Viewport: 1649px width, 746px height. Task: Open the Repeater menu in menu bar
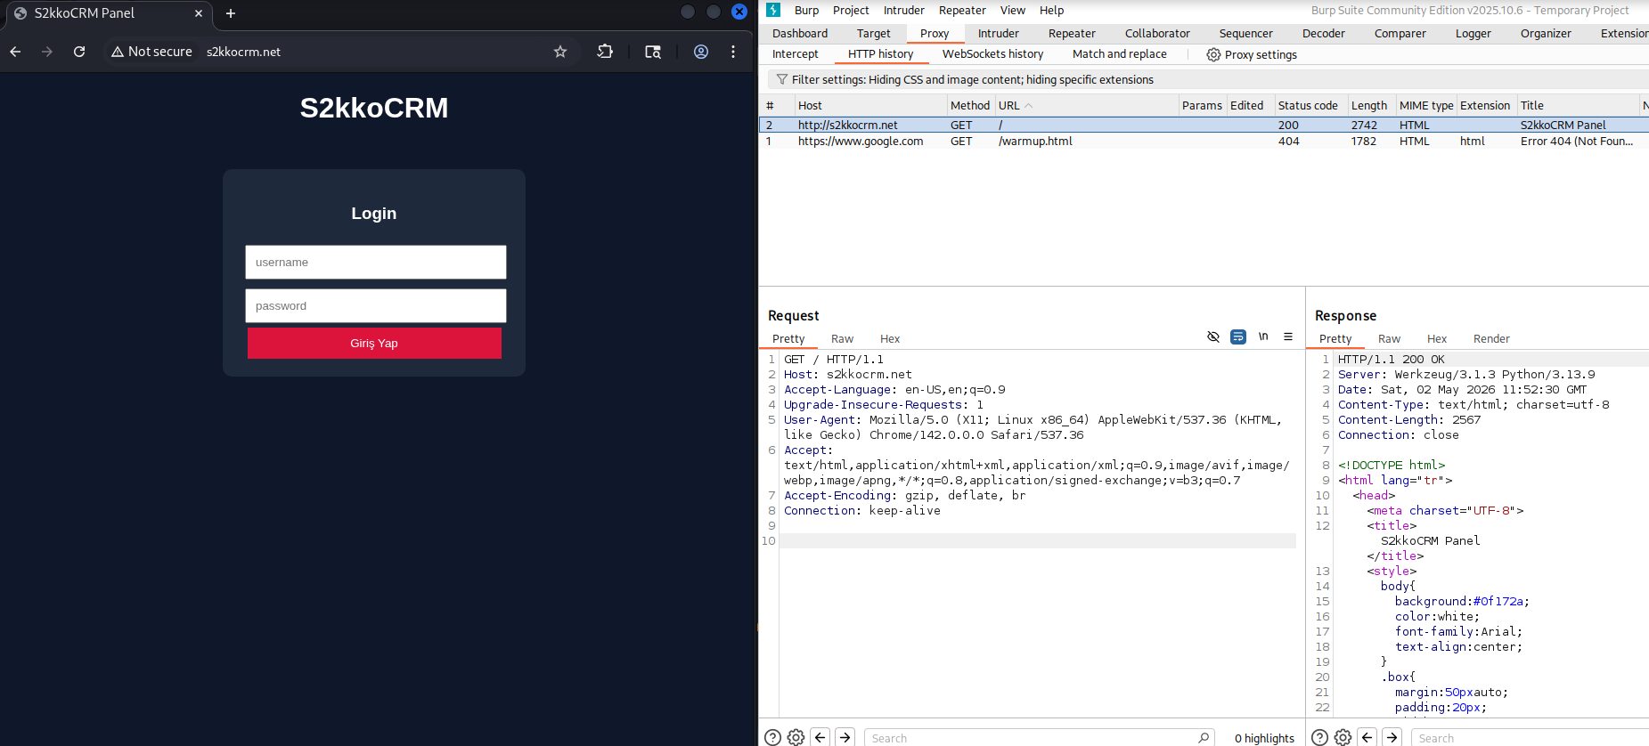coord(962,11)
